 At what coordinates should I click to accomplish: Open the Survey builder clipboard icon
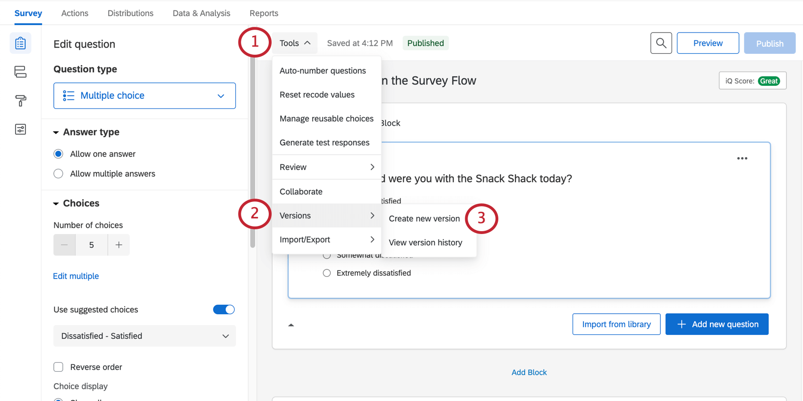(x=20, y=43)
